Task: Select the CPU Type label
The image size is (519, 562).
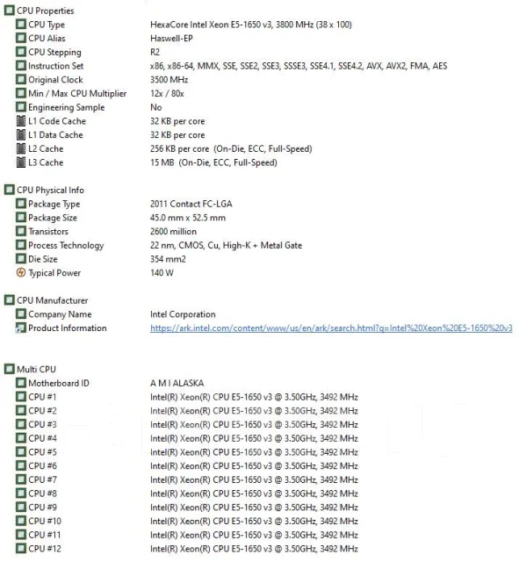Action: pos(47,25)
